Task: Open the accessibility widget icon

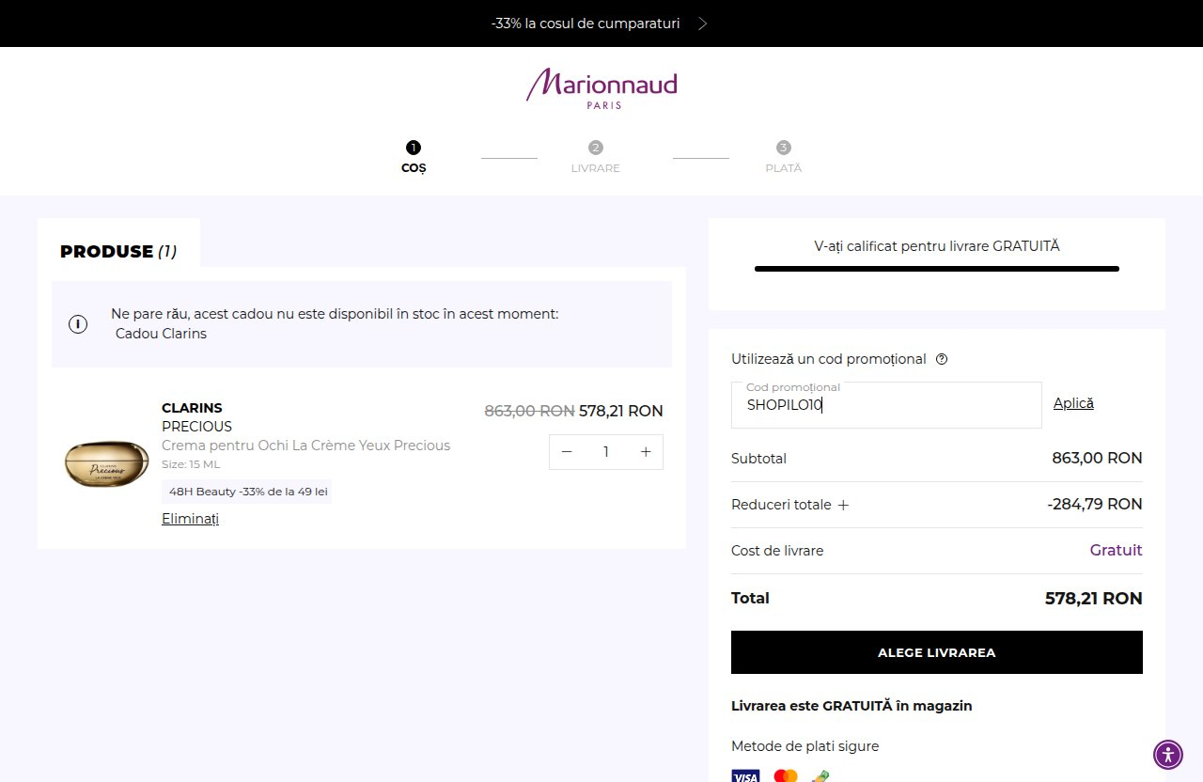Action: pyautogui.click(x=1168, y=755)
